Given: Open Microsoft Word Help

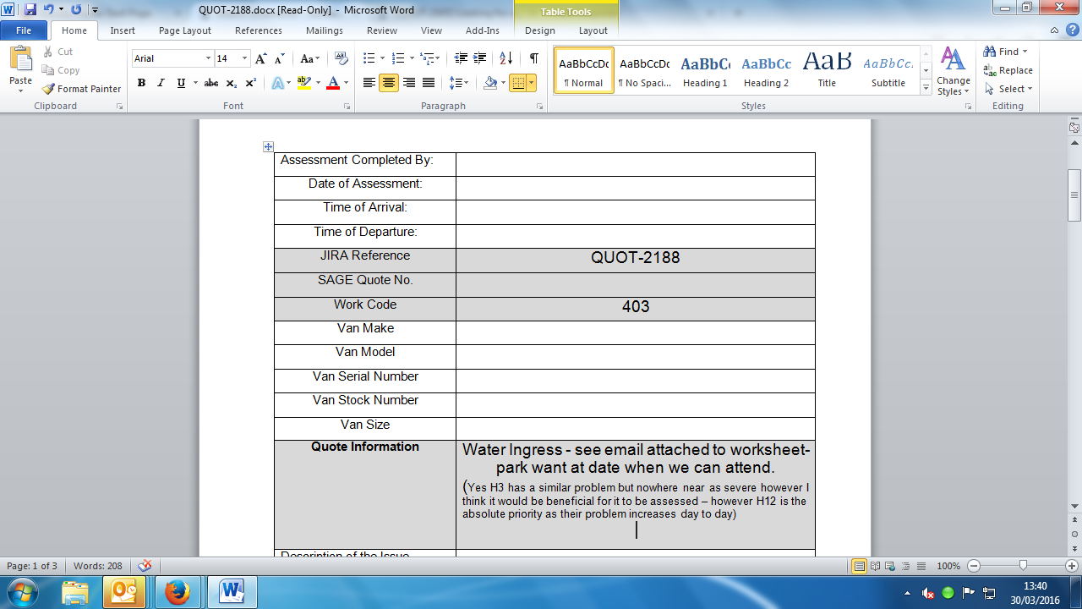Looking at the screenshot, I should 1073,30.
